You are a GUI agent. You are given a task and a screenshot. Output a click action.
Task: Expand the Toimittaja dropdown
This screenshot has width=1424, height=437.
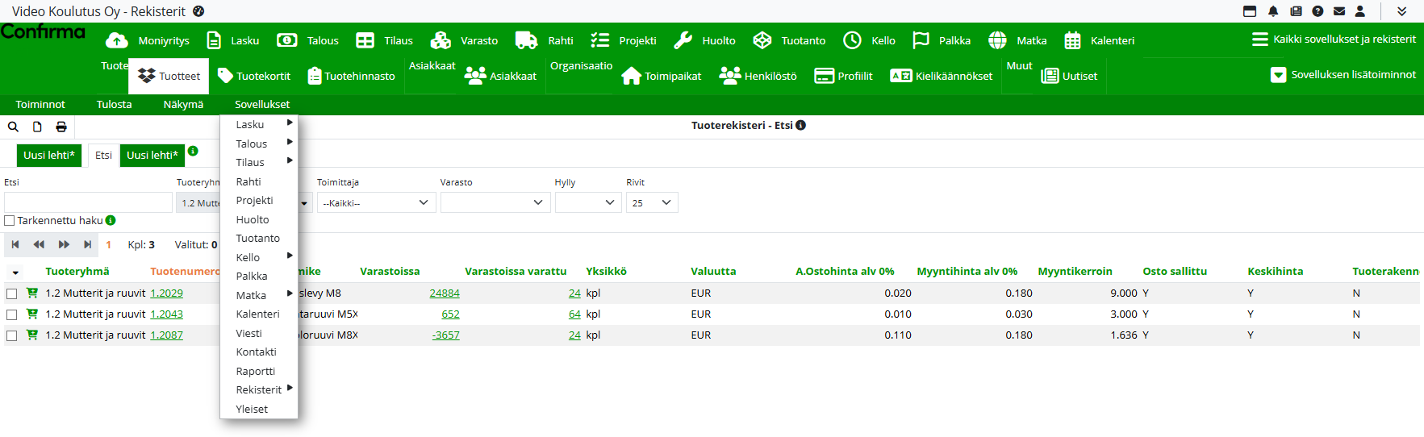pyautogui.click(x=376, y=202)
